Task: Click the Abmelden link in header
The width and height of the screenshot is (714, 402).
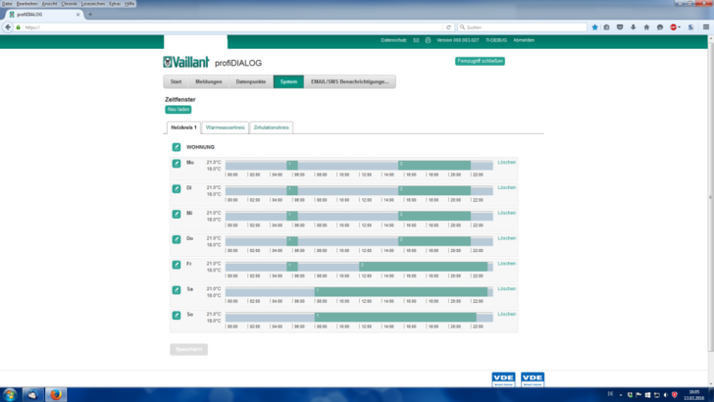Action: click(524, 40)
